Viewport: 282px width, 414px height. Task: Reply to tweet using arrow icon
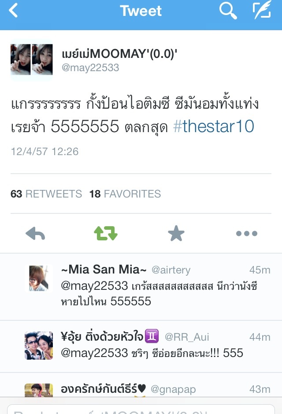(x=35, y=233)
